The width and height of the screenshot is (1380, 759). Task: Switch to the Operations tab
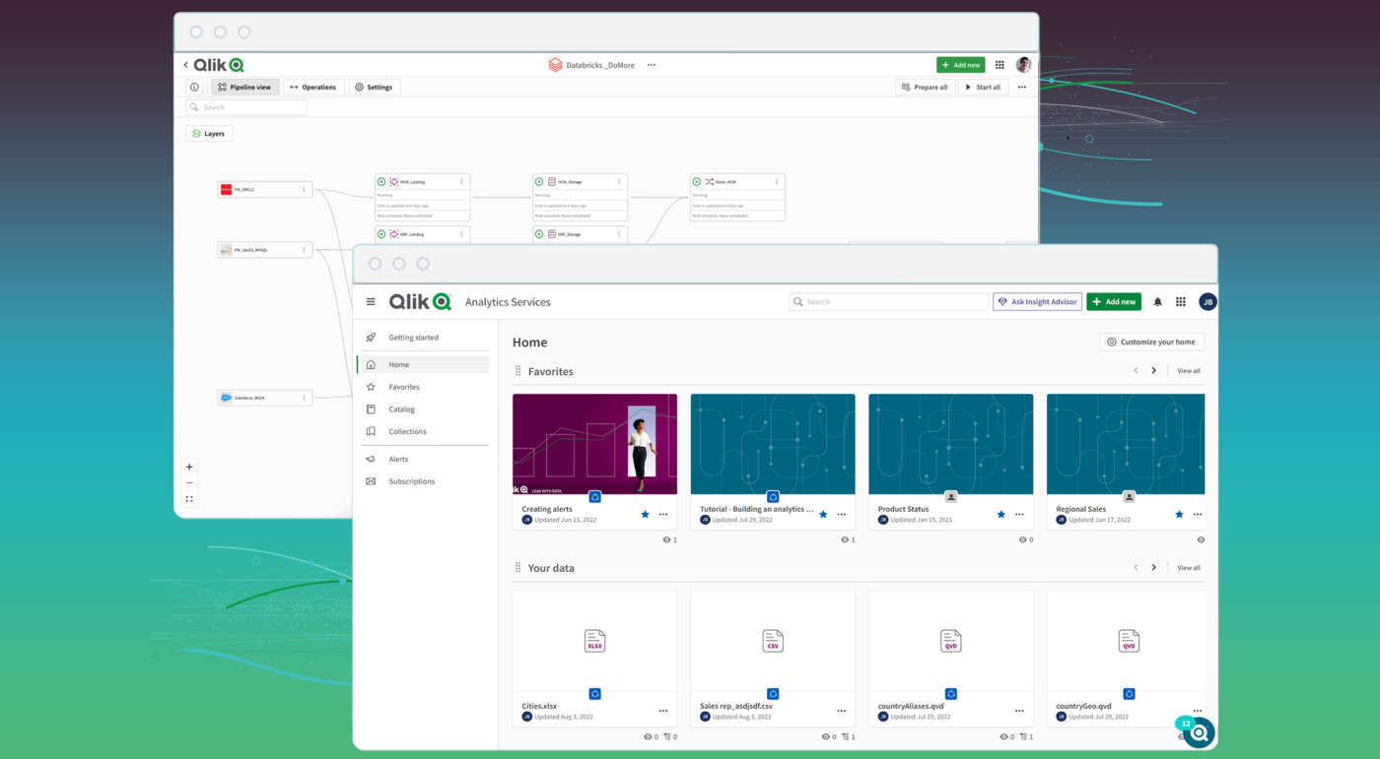pos(313,88)
